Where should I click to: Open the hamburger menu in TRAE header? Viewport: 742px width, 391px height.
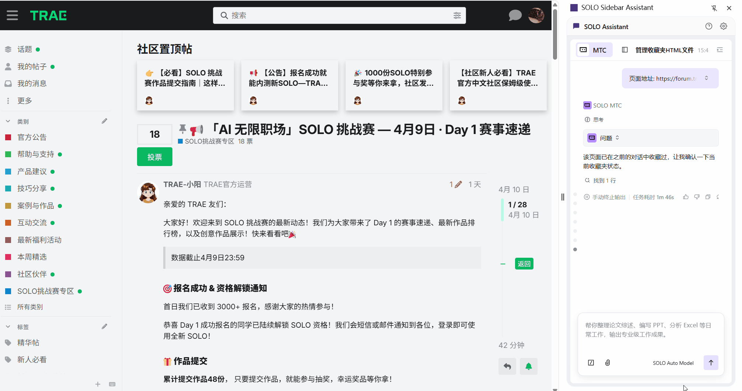pyautogui.click(x=12, y=15)
